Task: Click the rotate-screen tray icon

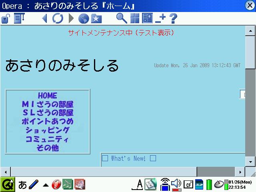Action: click(x=219, y=184)
